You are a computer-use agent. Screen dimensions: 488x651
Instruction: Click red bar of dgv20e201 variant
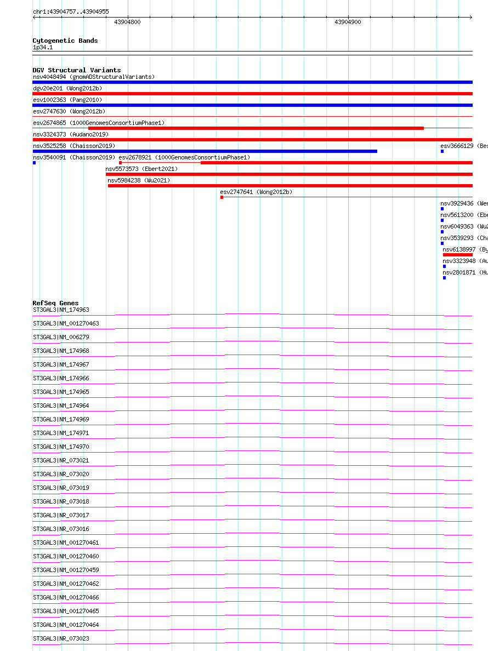pos(253,94)
